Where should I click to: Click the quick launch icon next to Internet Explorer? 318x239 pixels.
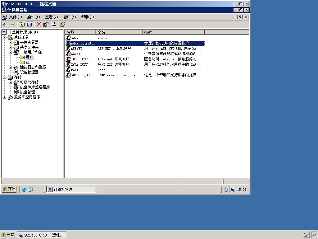tap(31, 190)
